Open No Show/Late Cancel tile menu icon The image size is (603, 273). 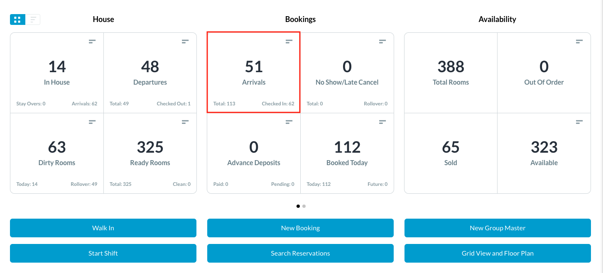click(x=382, y=41)
